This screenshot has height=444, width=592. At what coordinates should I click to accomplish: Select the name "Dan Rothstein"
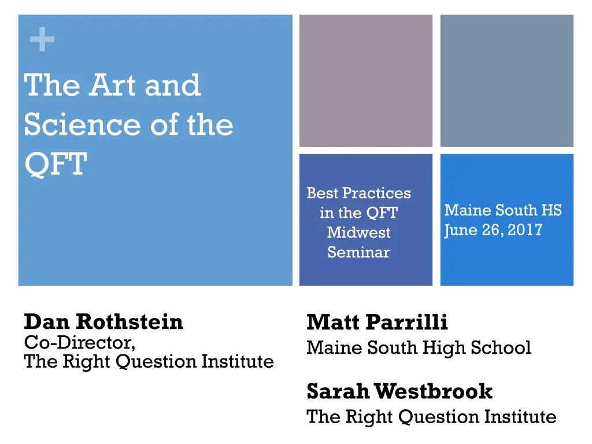103,321
